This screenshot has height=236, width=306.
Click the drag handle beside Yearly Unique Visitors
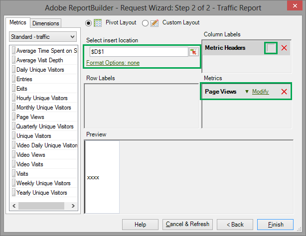[13, 192]
